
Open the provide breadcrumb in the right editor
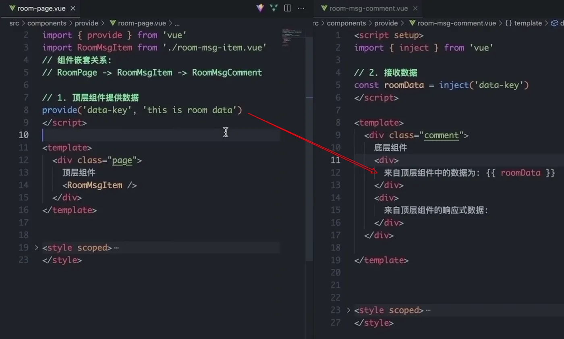pos(386,23)
